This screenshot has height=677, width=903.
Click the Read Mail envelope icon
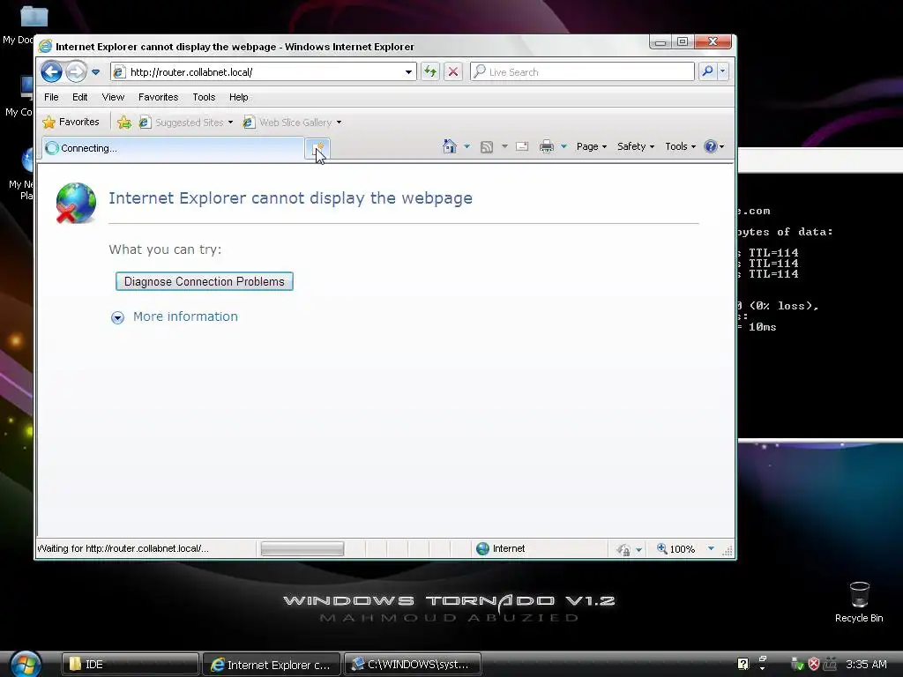(x=522, y=146)
